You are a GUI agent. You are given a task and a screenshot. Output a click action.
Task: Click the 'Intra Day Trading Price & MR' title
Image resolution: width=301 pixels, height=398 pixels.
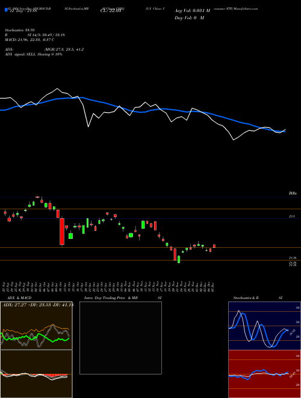[x=111, y=298]
